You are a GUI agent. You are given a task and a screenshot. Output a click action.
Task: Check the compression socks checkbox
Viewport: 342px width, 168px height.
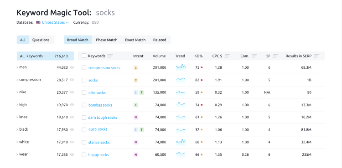[84, 68]
